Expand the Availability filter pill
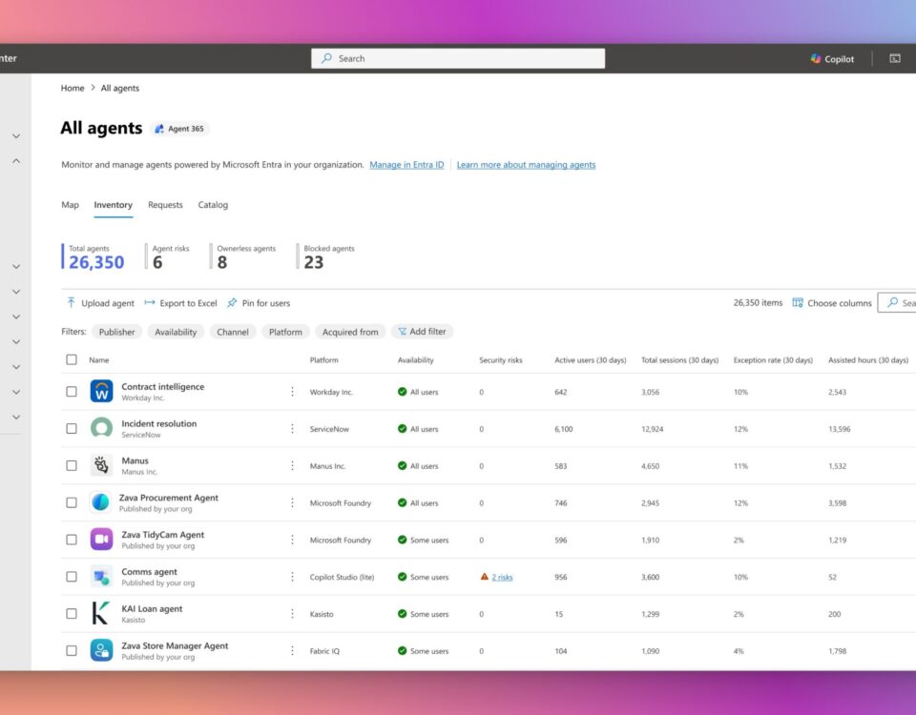Image resolution: width=916 pixels, height=715 pixels. pyautogui.click(x=176, y=332)
